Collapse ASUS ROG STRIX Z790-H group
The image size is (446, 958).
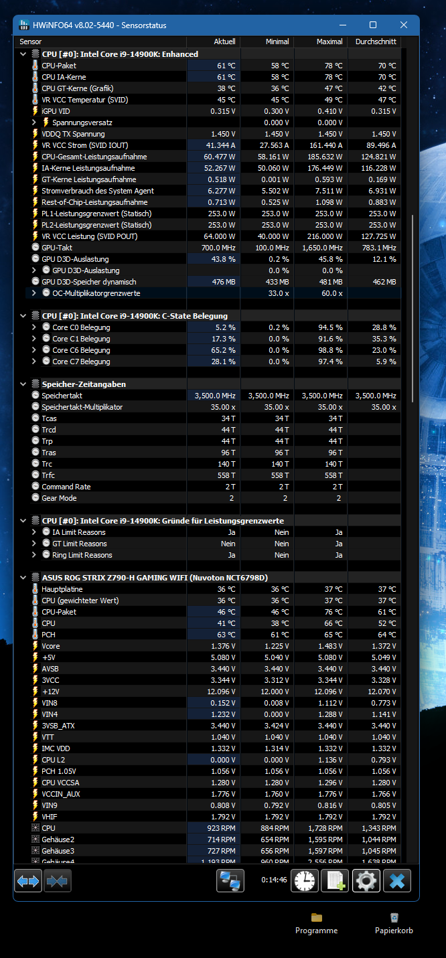pos(24,578)
